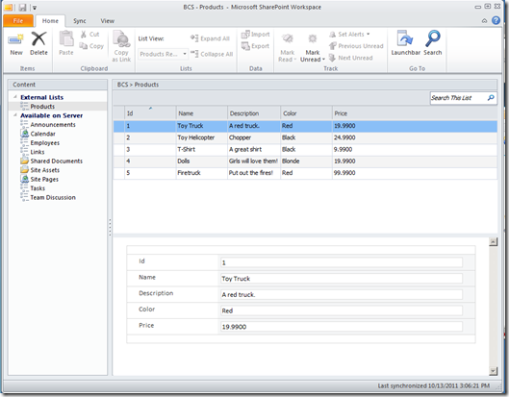Open the Links list
Image resolution: width=509 pixels, height=397 pixels.
pyautogui.click(x=38, y=152)
